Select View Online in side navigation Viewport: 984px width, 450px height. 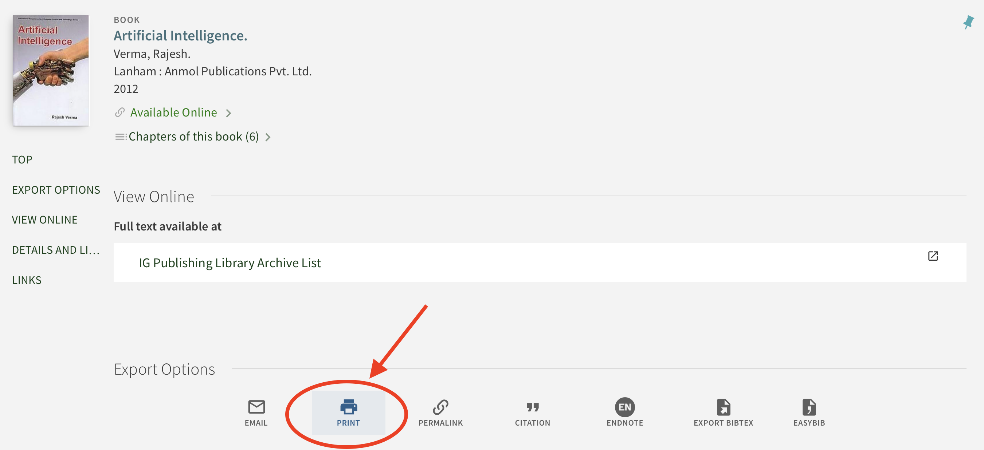click(45, 220)
